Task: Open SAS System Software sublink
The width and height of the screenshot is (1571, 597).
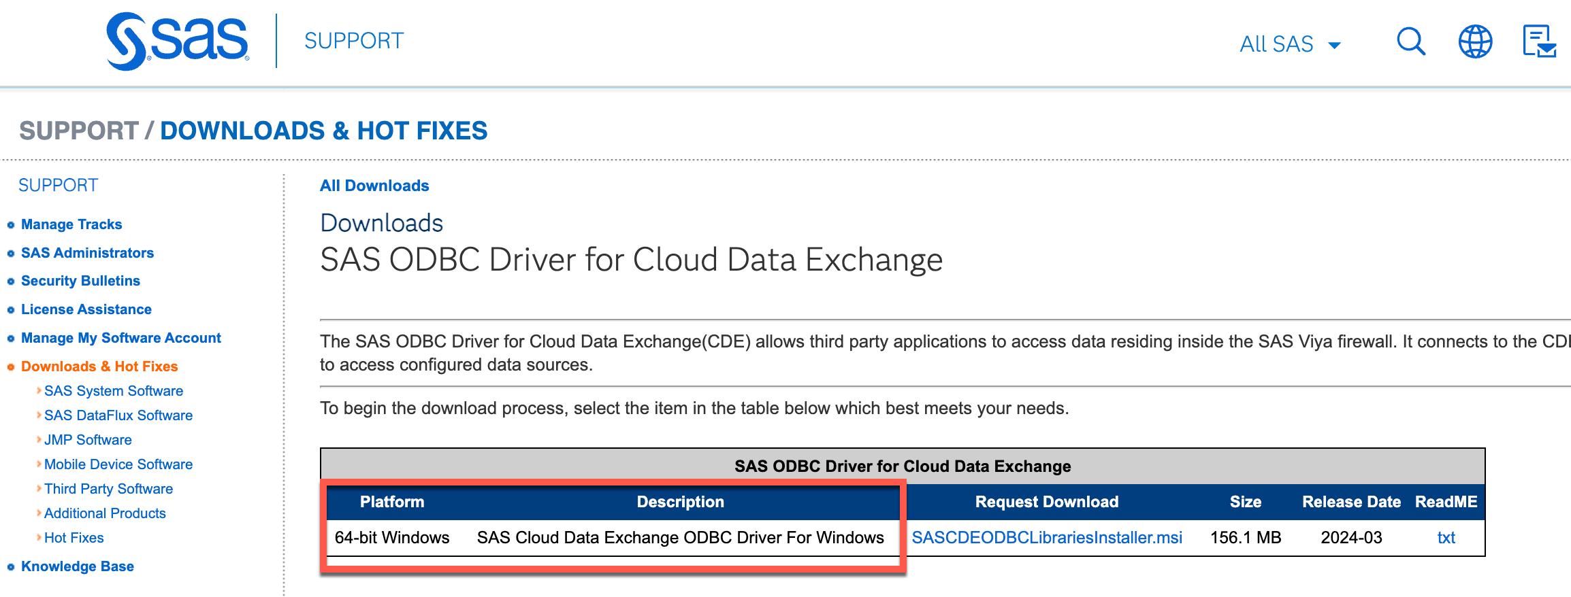Action: point(114,391)
